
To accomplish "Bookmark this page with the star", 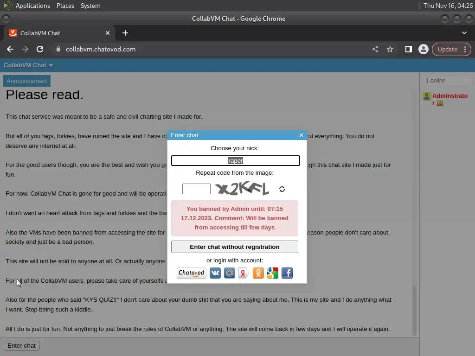I will [x=390, y=49].
